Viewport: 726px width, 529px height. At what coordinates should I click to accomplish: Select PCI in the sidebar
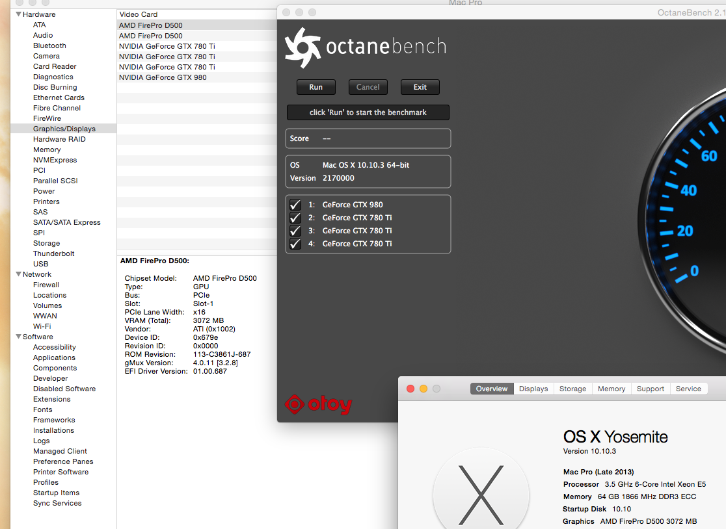[x=39, y=171]
